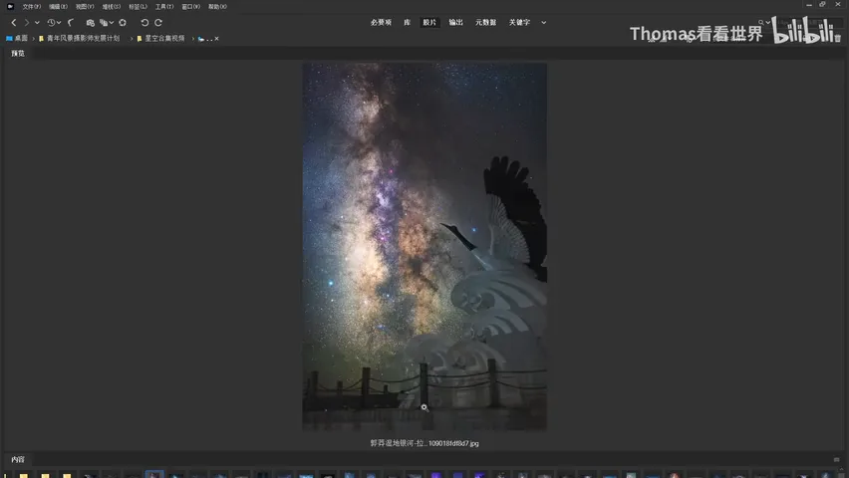Switch to the 元数据 workspace

click(485, 22)
